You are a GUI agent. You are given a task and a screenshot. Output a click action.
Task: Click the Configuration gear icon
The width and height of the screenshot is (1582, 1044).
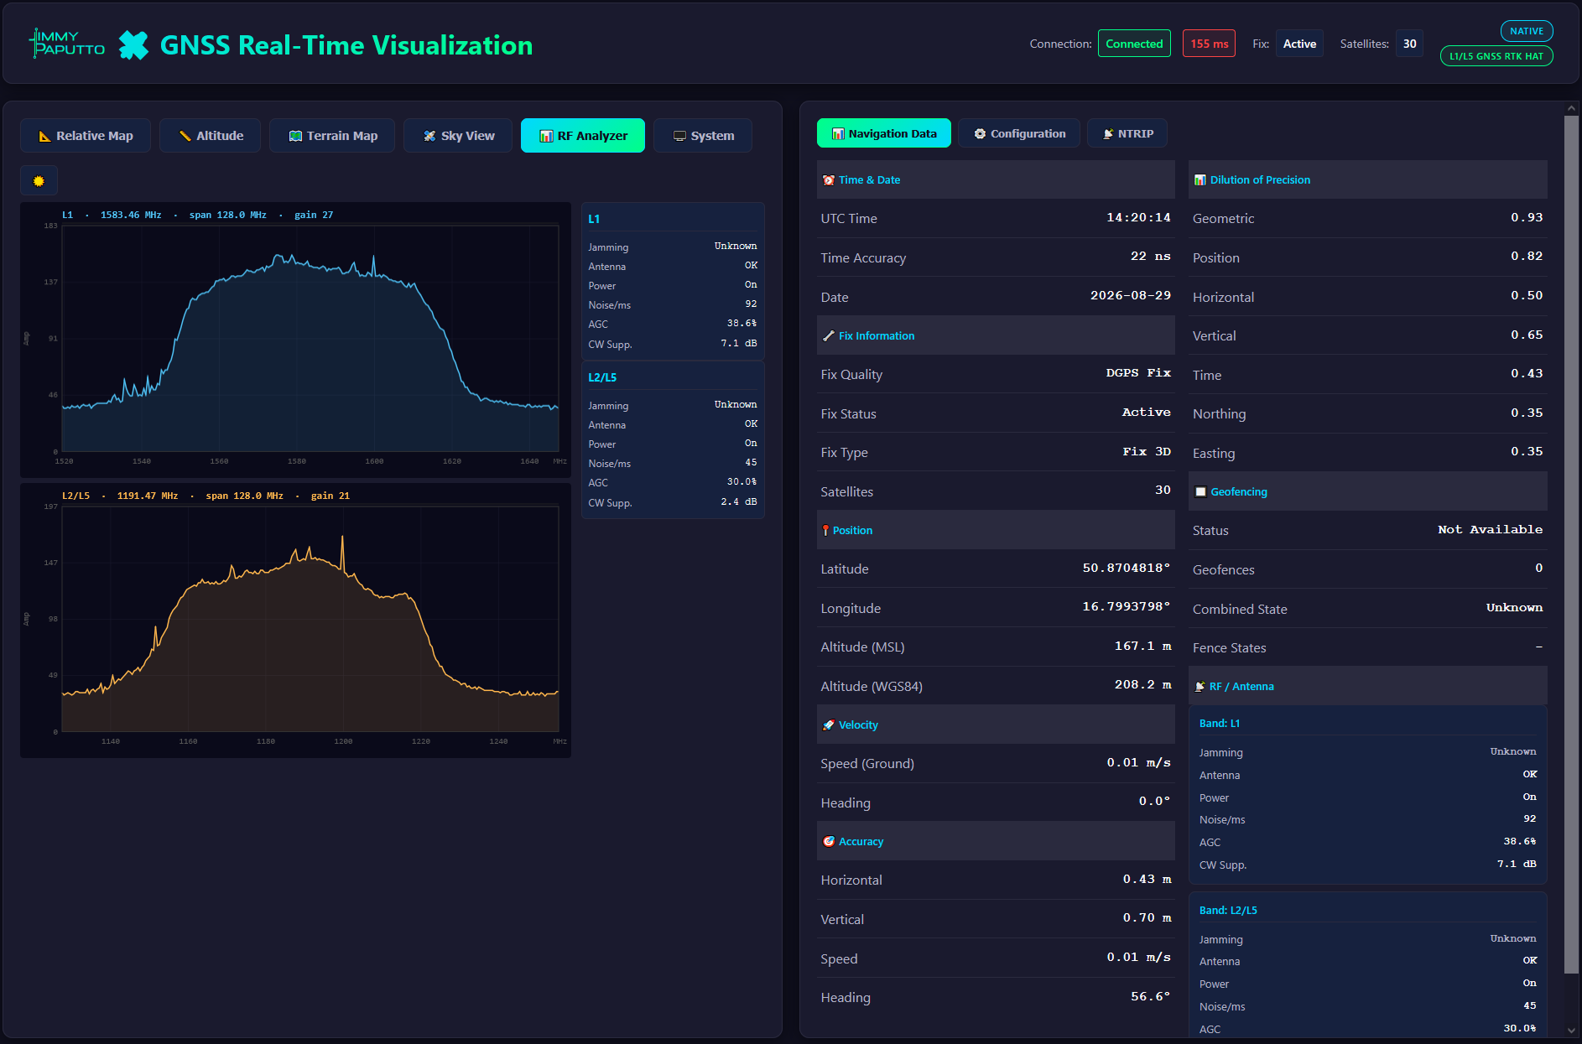[x=980, y=133]
